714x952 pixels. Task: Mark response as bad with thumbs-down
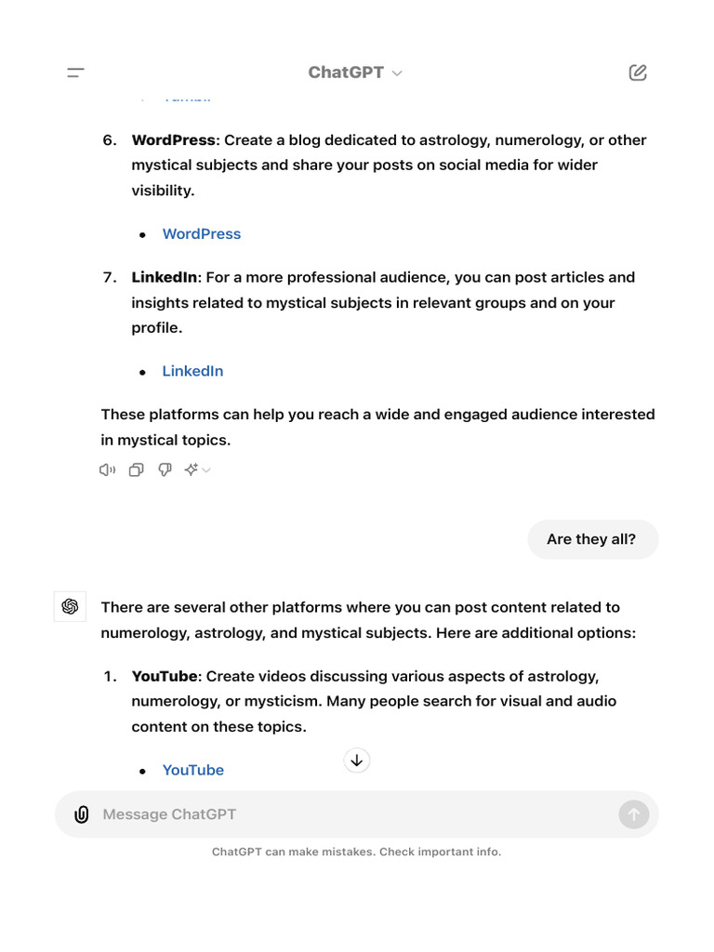pyautogui.click(x=165, y=469)
